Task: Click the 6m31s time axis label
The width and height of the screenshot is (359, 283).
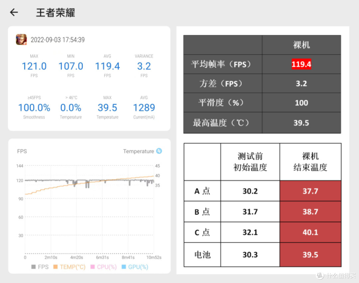Action: click(x=102, y=258)
